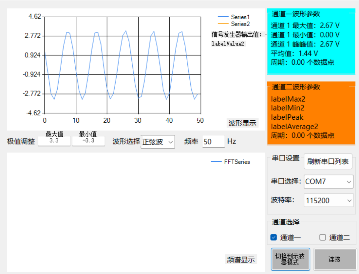This screenshot has width=359, height=274.
Task: Uncheck the 通道一 checkbox
Action: [274, 237]
